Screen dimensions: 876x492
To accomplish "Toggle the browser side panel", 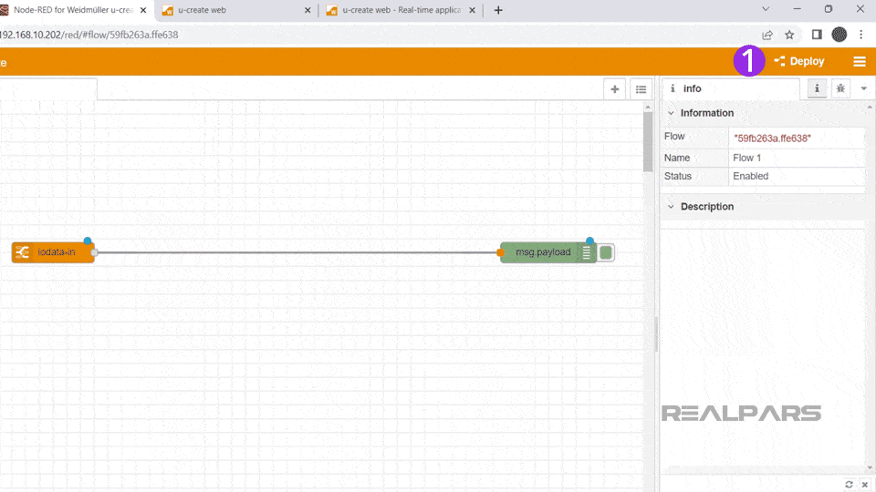I will [x=817, y=35].
